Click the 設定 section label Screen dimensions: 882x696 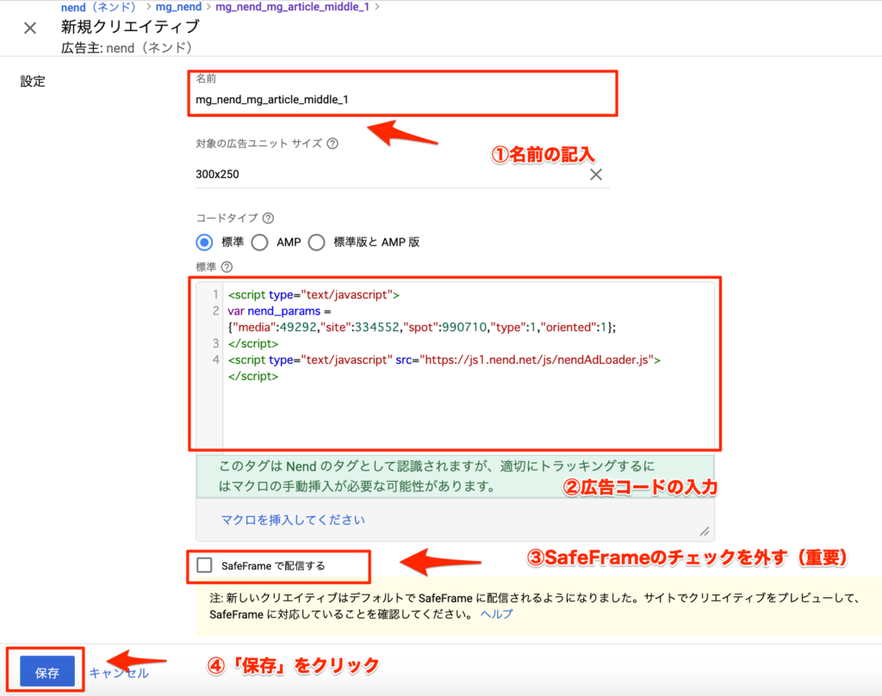[33, 82]
